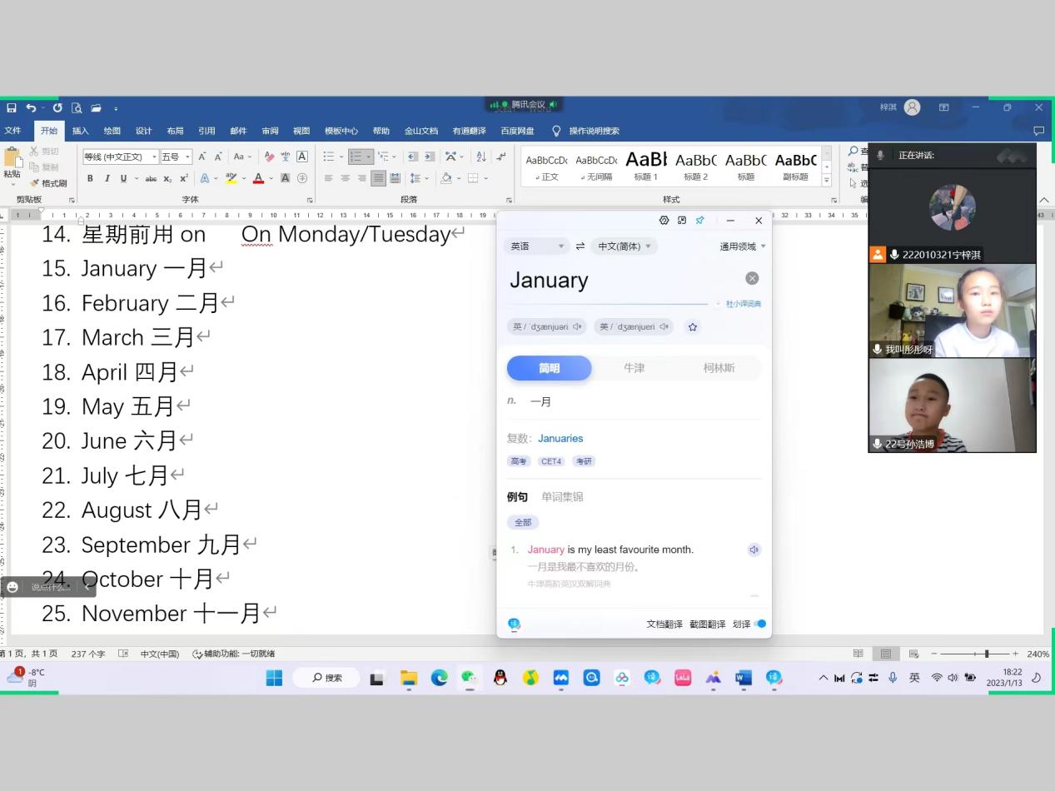Click the star icon to favorite January

(692, 327)
